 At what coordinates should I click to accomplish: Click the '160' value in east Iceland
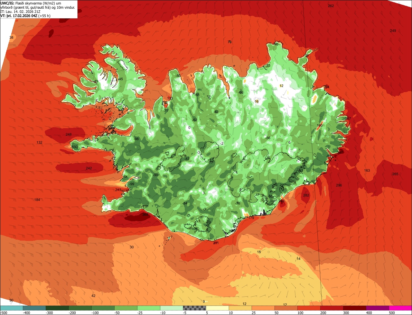coord(320,125)
